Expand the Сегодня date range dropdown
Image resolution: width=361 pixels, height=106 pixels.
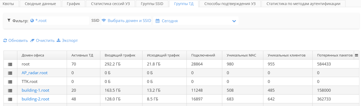[x=234, y=21]
